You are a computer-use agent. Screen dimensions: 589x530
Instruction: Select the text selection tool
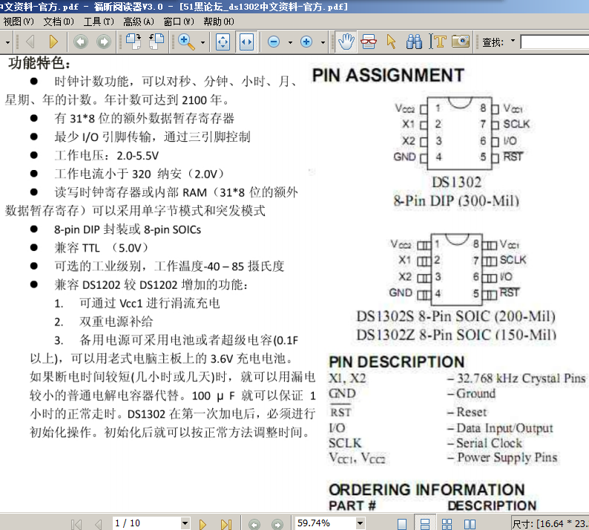438,42
